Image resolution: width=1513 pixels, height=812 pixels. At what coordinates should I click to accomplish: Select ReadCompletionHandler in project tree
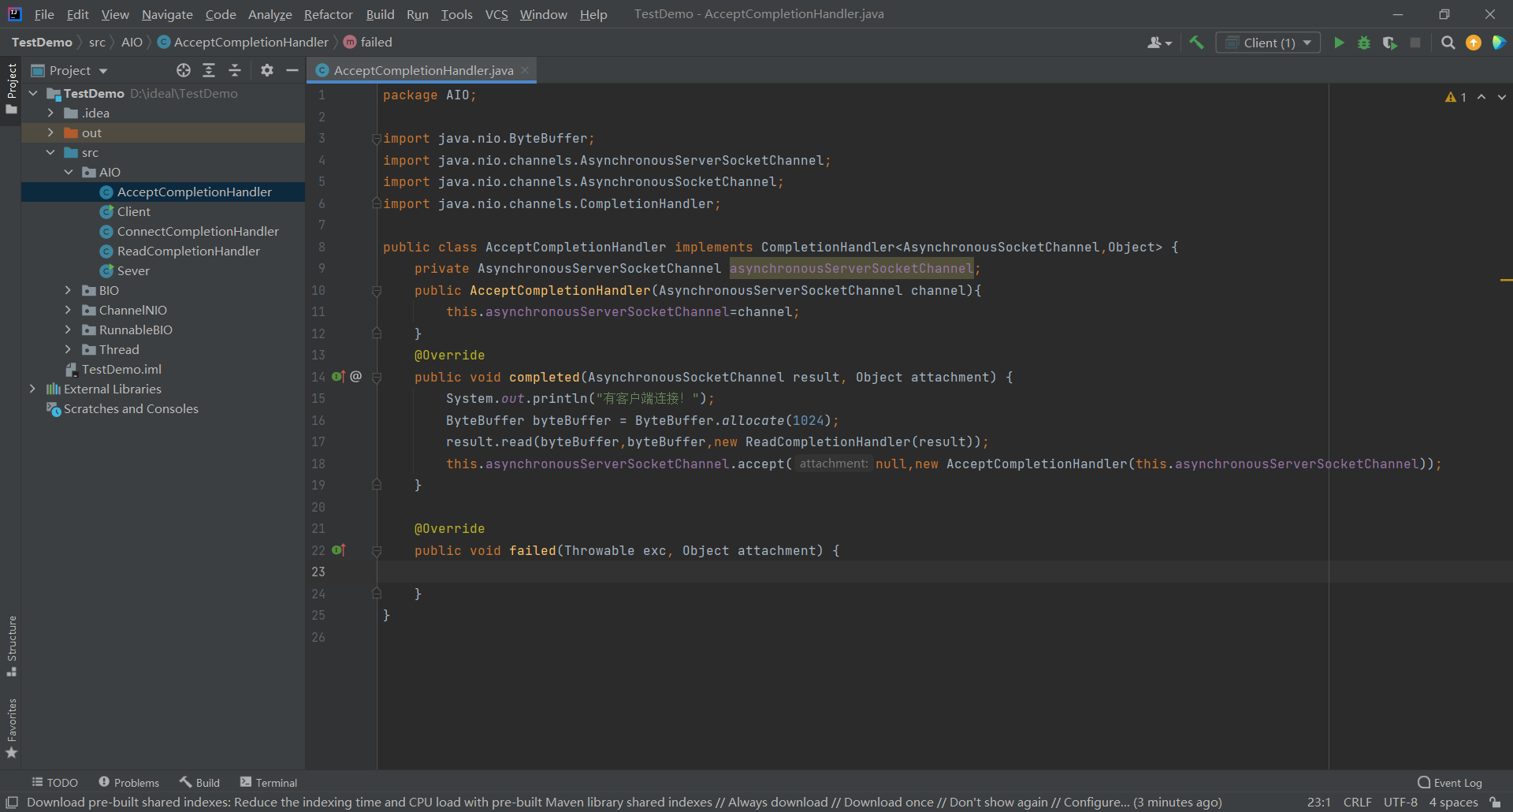(x=180, y=251)
